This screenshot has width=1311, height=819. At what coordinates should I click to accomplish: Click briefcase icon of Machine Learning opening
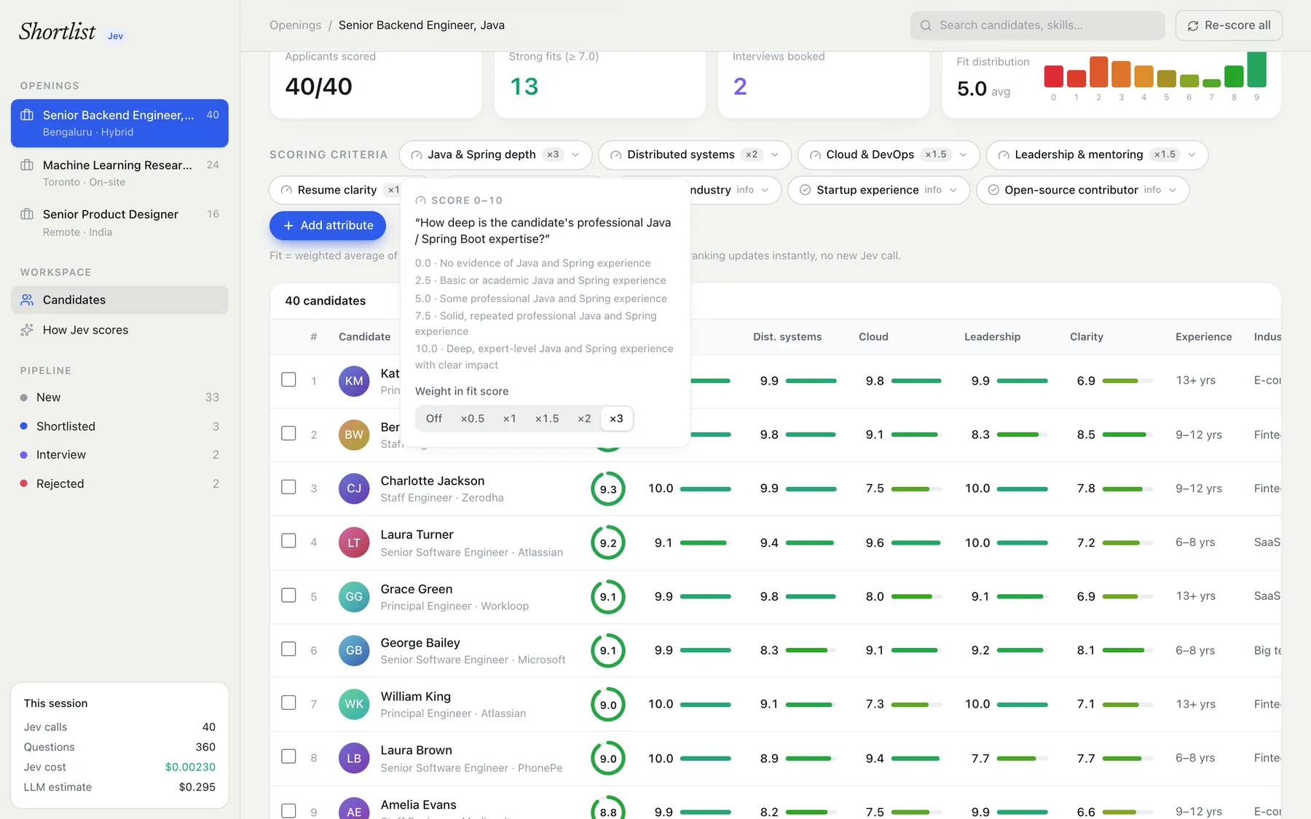pyautogui.click(x=27, y=165)
